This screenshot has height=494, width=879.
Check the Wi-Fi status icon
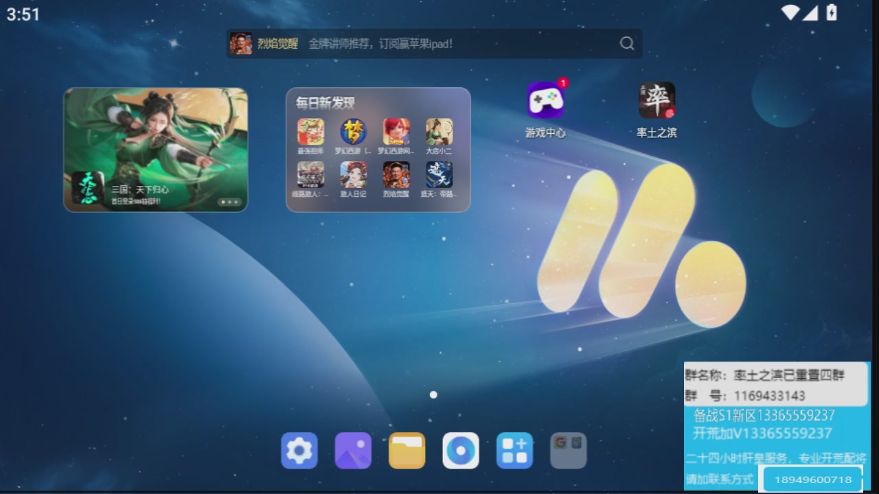point(790,12)
